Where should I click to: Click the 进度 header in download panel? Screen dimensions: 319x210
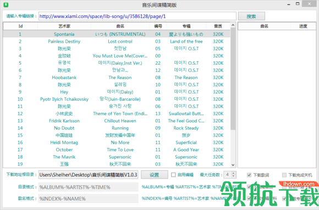303,26
